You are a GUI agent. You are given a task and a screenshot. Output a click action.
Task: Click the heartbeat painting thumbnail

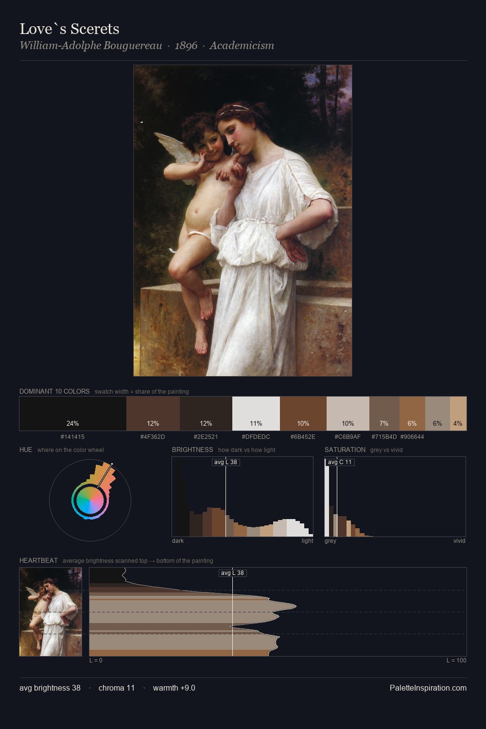(x=51, y=612)
